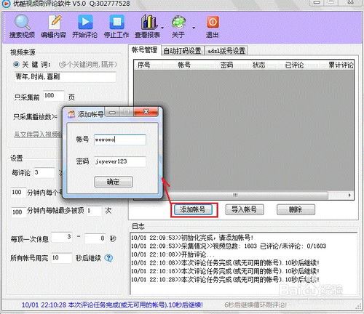Open the 关于 about icon

pyautogui.click(x=178, y=26)
